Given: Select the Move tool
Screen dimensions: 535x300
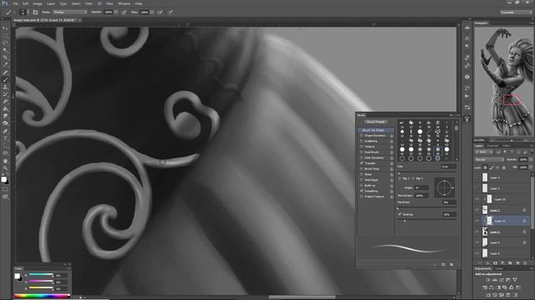Looking at the screenshot, I should coord(5,27).
